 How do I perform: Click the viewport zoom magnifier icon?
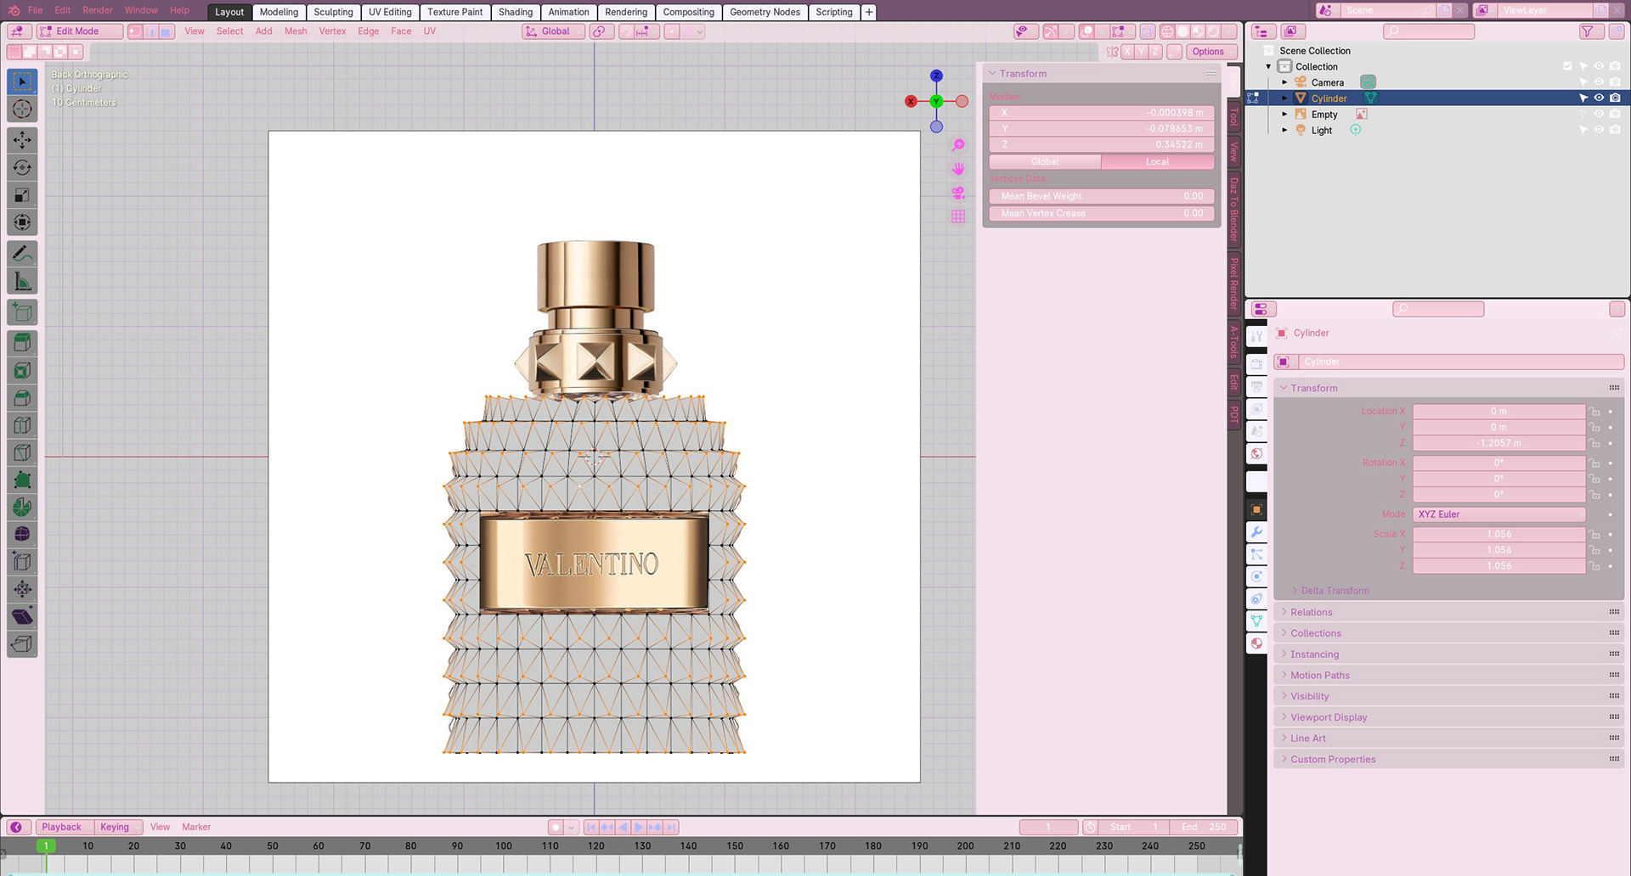coord(958,145)
